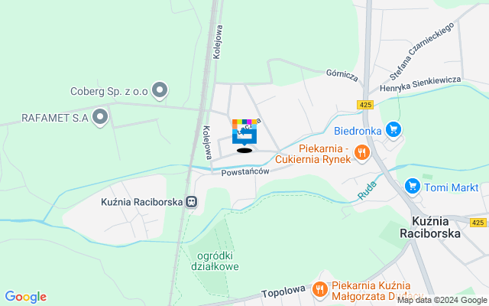Select the Henryka Sienkiewicza street label
This screenshot has height=306, width=489.
pos(420,84)
